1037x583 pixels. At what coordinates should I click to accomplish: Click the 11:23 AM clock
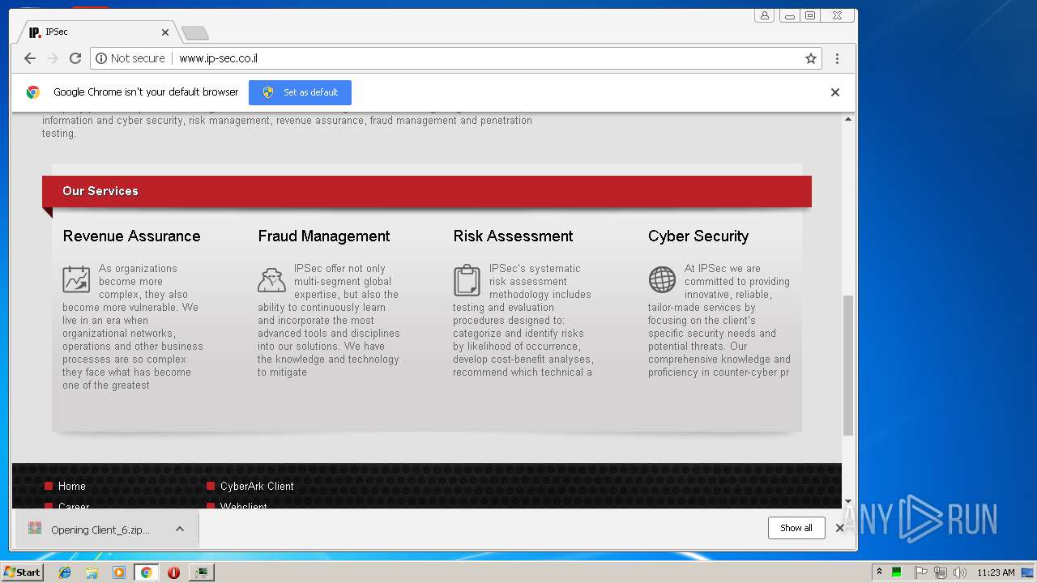point(996,572)
